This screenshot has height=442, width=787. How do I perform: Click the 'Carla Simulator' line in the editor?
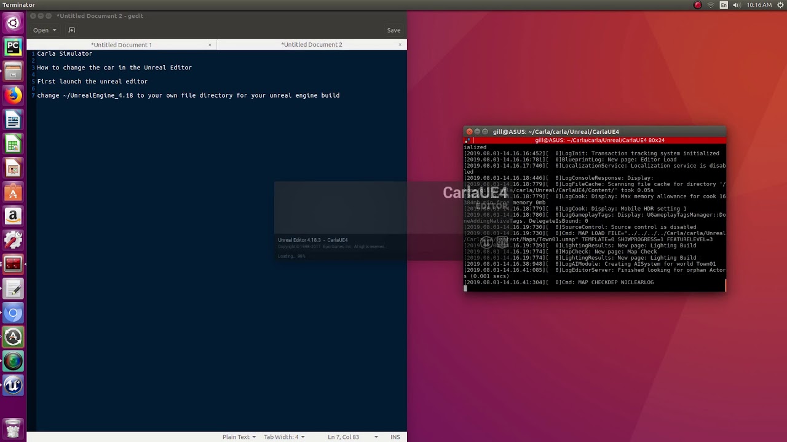click(65, 53)
